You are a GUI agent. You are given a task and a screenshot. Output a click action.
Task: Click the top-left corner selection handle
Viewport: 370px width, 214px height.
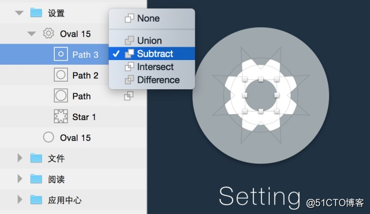pyautogui.click(x=245, y=79)
